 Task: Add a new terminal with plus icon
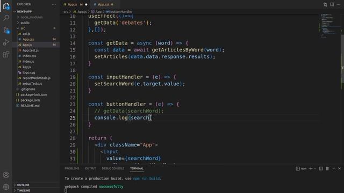pos(311,168)
